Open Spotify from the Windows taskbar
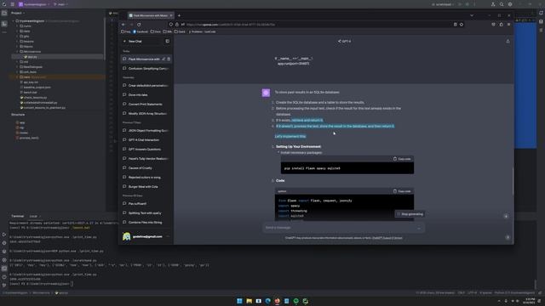The height and width of the screenshot is (306, 545). coord(295,301)
